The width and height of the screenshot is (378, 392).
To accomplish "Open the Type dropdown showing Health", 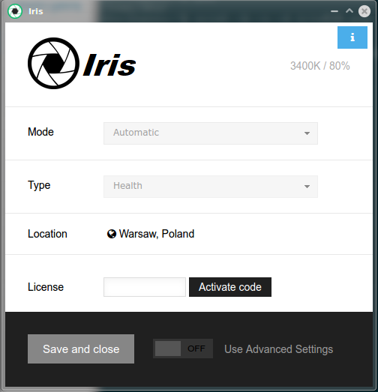I will (211, 187).
